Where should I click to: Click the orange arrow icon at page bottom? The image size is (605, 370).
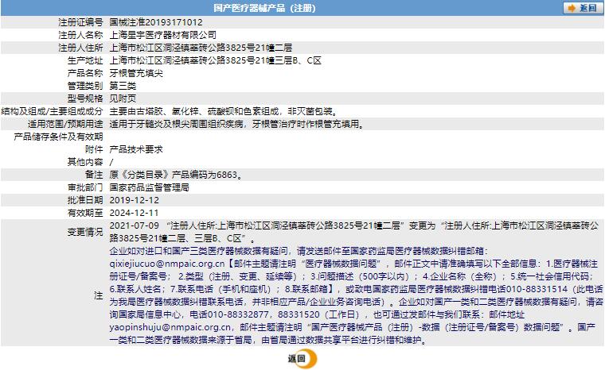311,359
